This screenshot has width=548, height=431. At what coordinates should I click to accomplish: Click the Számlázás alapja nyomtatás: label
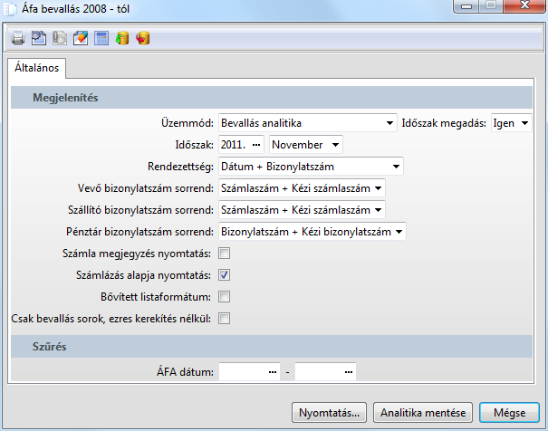(x=143, y=275)
